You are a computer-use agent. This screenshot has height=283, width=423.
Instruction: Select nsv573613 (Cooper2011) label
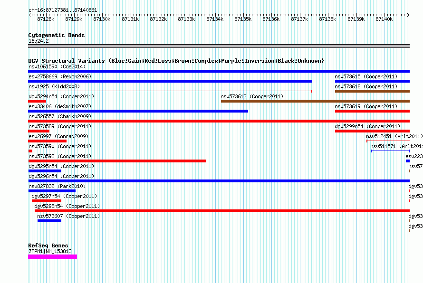click(x=252, y=96)
